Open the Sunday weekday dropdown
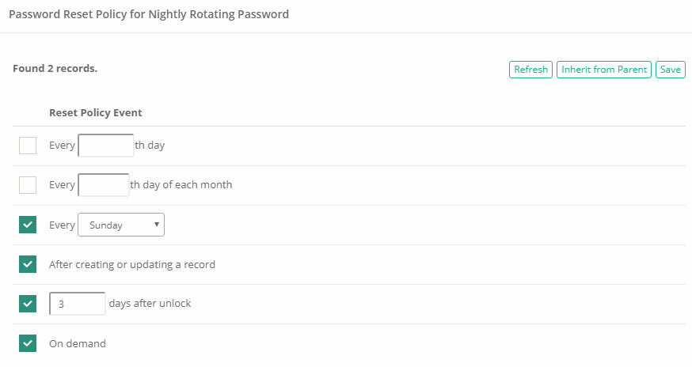Viewport: 692px width, 367px height. [121, 225]
